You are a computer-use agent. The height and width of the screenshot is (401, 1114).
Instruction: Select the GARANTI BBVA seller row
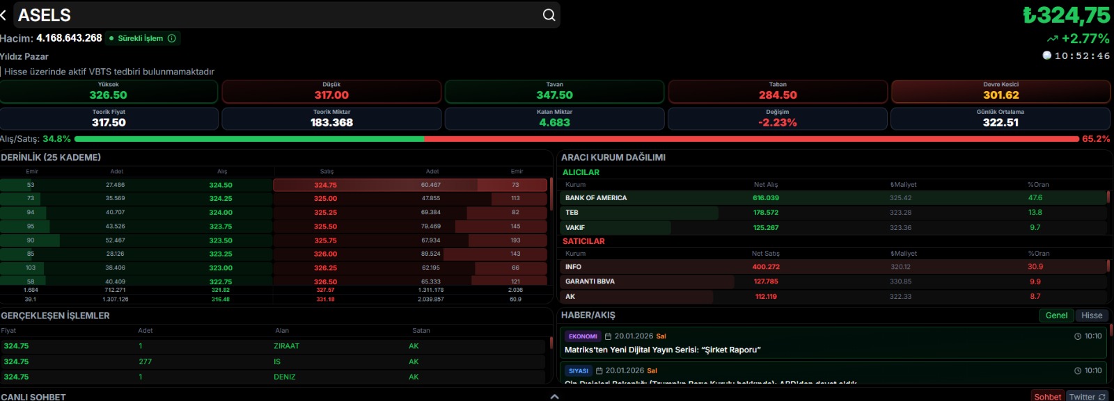click(x=833, y=281)
